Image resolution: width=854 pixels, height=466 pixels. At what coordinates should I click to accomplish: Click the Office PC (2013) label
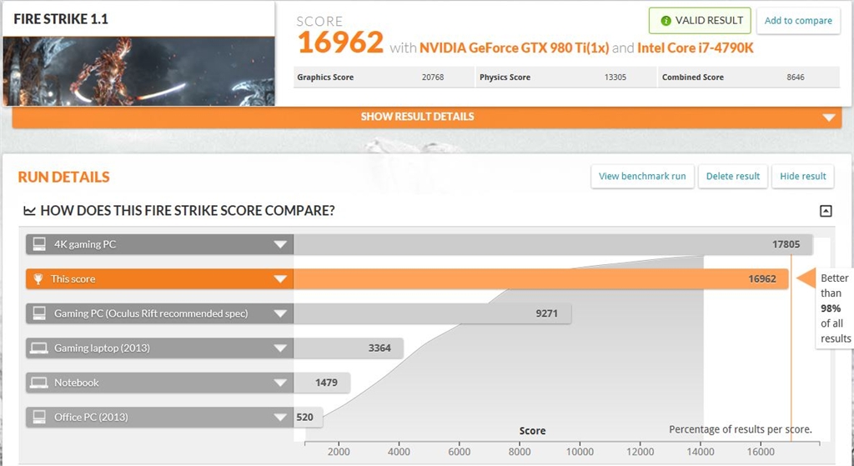coord(91,417)
